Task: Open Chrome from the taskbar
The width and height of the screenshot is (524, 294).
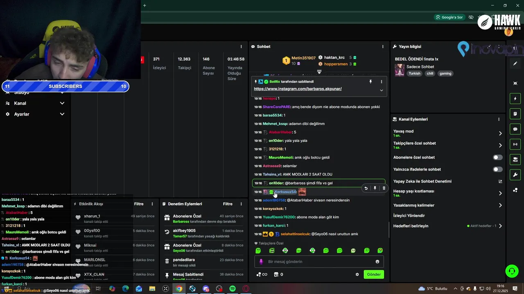Action: 179,289
